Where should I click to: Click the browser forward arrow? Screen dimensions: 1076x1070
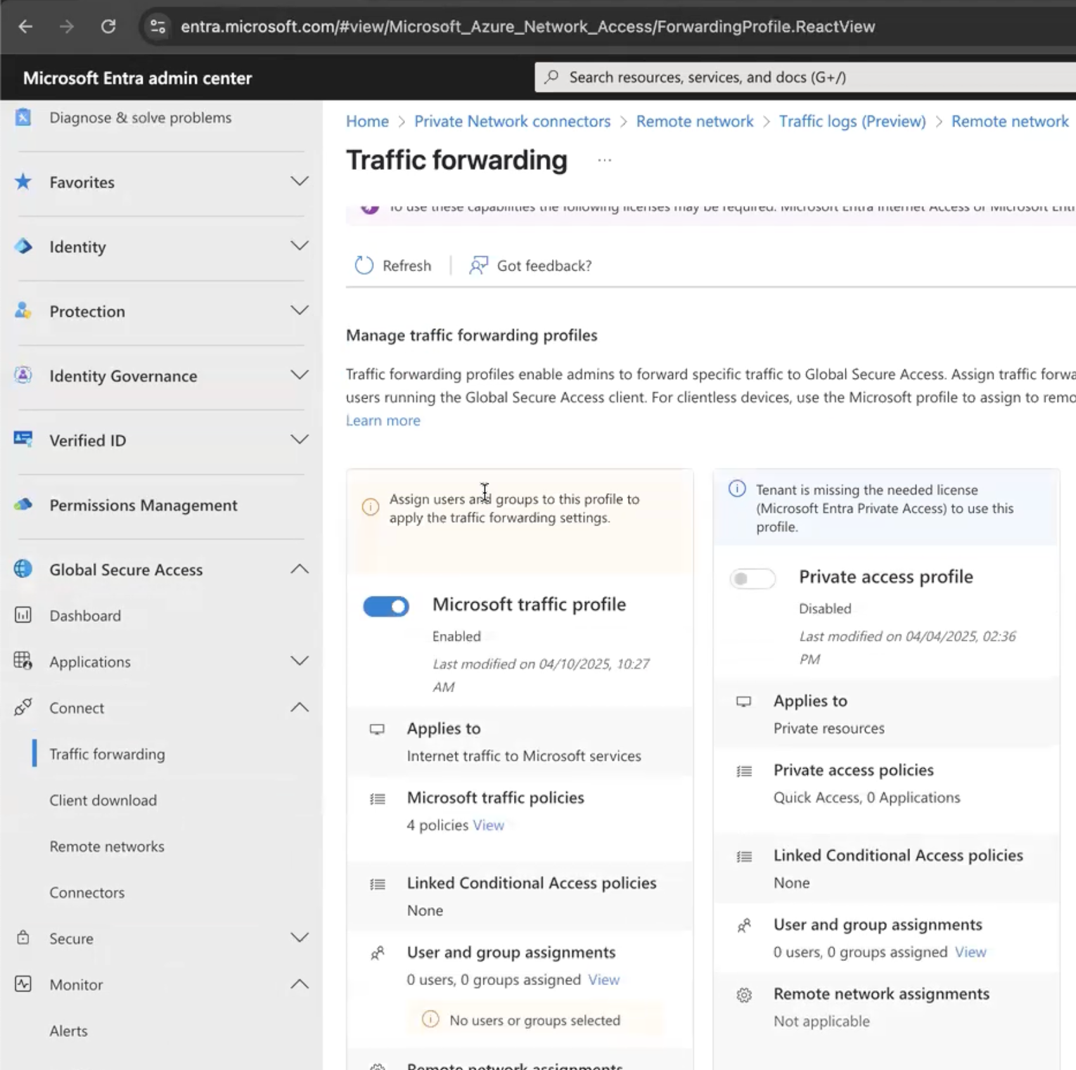(x=67, y=27)
